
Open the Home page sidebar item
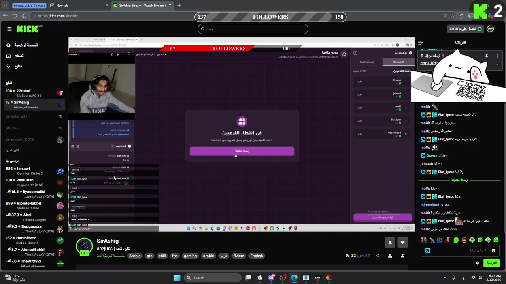coord(22,45)
